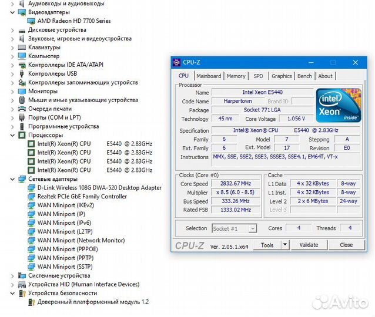Click the Программные устройства icon
Image resolution: width=375 pixels, height=317 pixels.
pos(22,126)
